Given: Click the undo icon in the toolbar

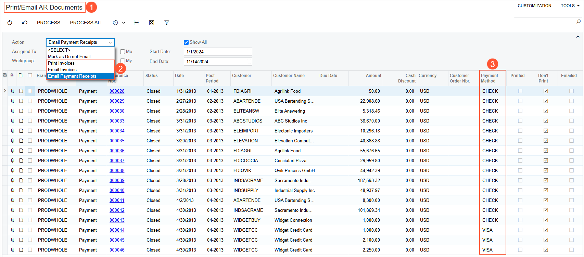Looking at the screenshot, I should pos(25,23).
